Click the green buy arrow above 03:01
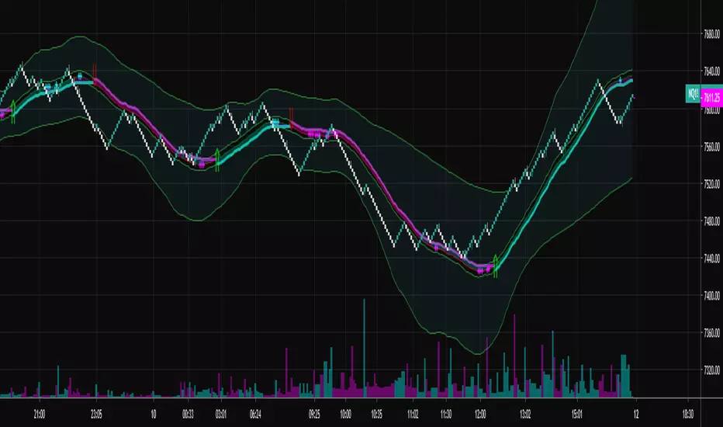 tap(217, 160)
